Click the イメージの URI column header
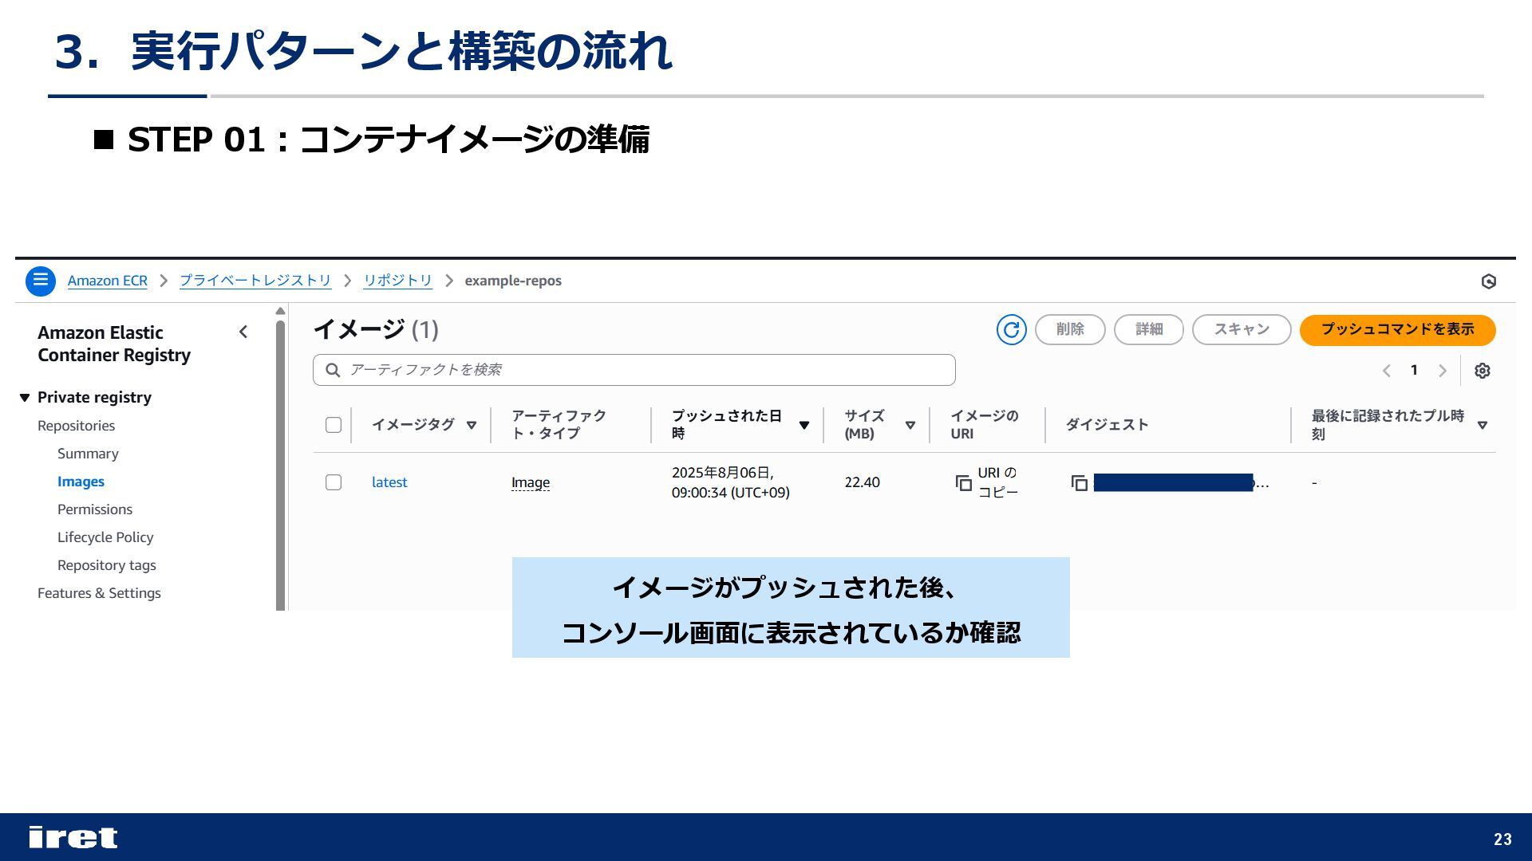 pos(985,425)
